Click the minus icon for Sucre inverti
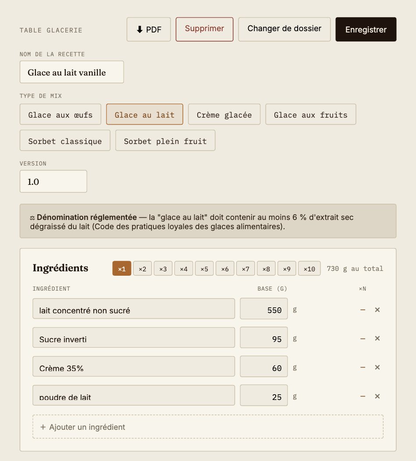 coord(363,339)
